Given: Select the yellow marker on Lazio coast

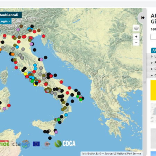Looking at the screenshot, I should [x=25, y=74].
